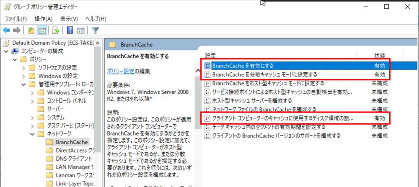This screenshot has width=419, height=187.
Task: Open the ヘルプ(H) menu
Action: [96, 19]
